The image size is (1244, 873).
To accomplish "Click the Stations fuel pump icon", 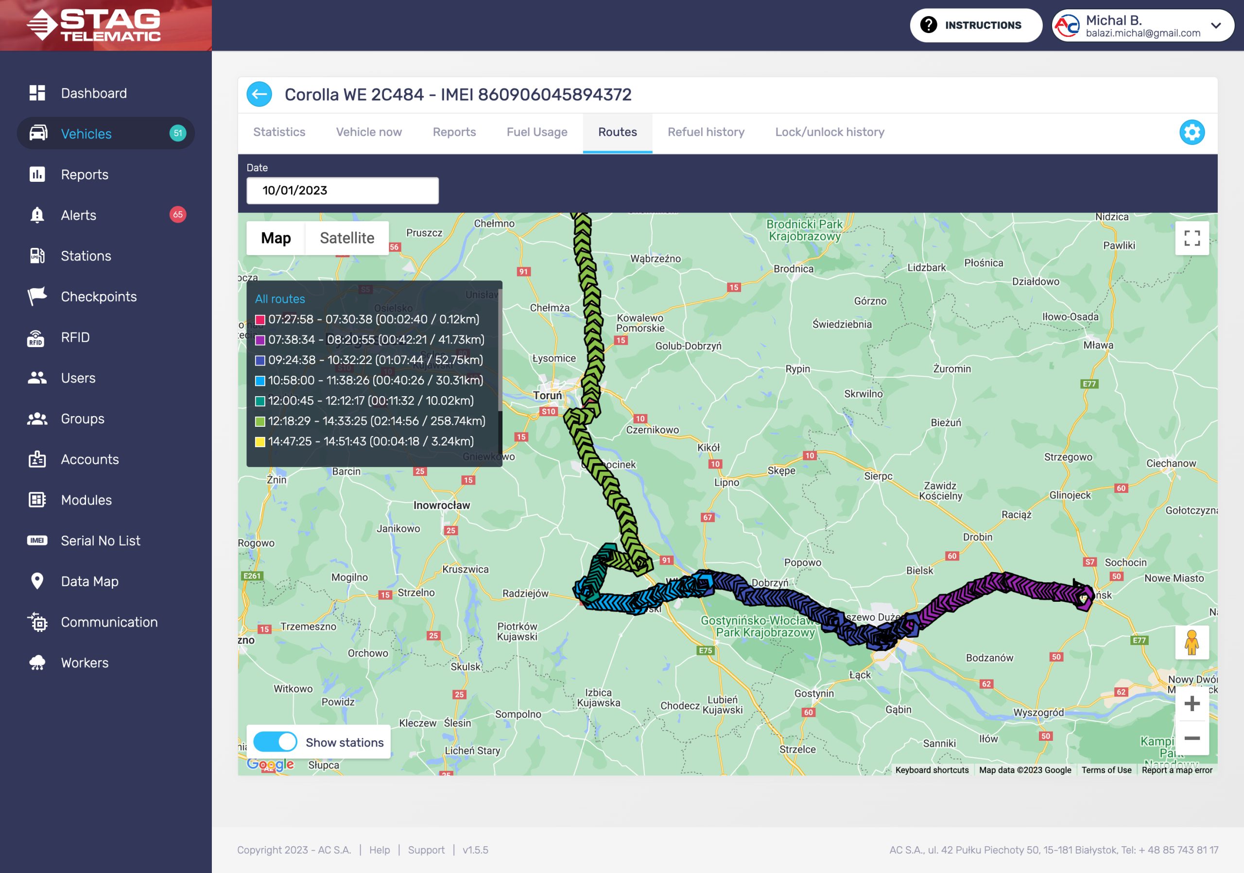I will click(x=37, y=255).
